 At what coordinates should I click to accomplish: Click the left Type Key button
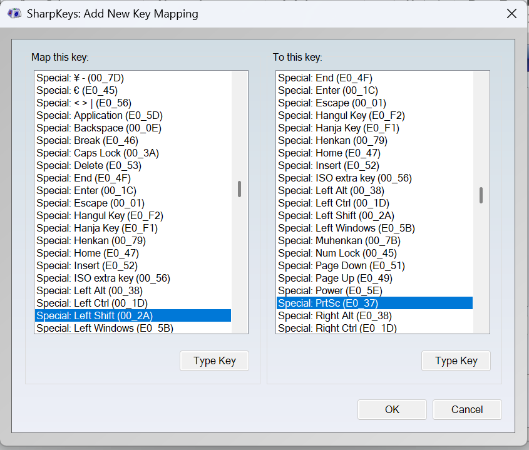(214, 361)
